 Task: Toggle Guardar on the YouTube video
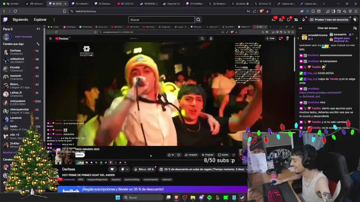pyautogui.click(x=223, y=155)
